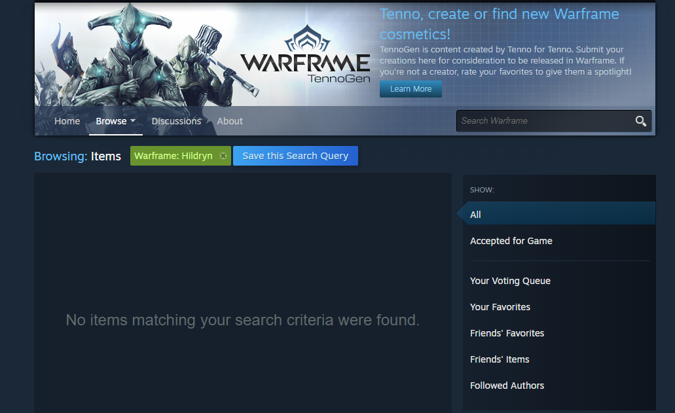The image size is (675, 413).
Task: Open the Warframe TennoGen logo
Action: (305, 54)
